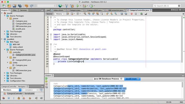Viewport: 185px width, 104px height.
Task: Toggle Show Static Members in Navigator
Action: [14, 98]
